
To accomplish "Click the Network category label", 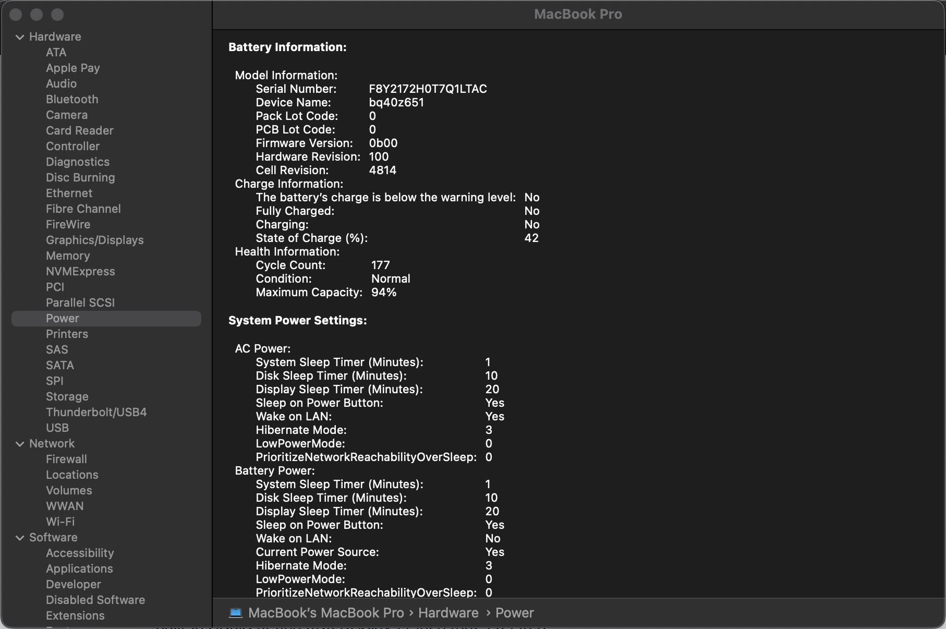I will point(52,444).
